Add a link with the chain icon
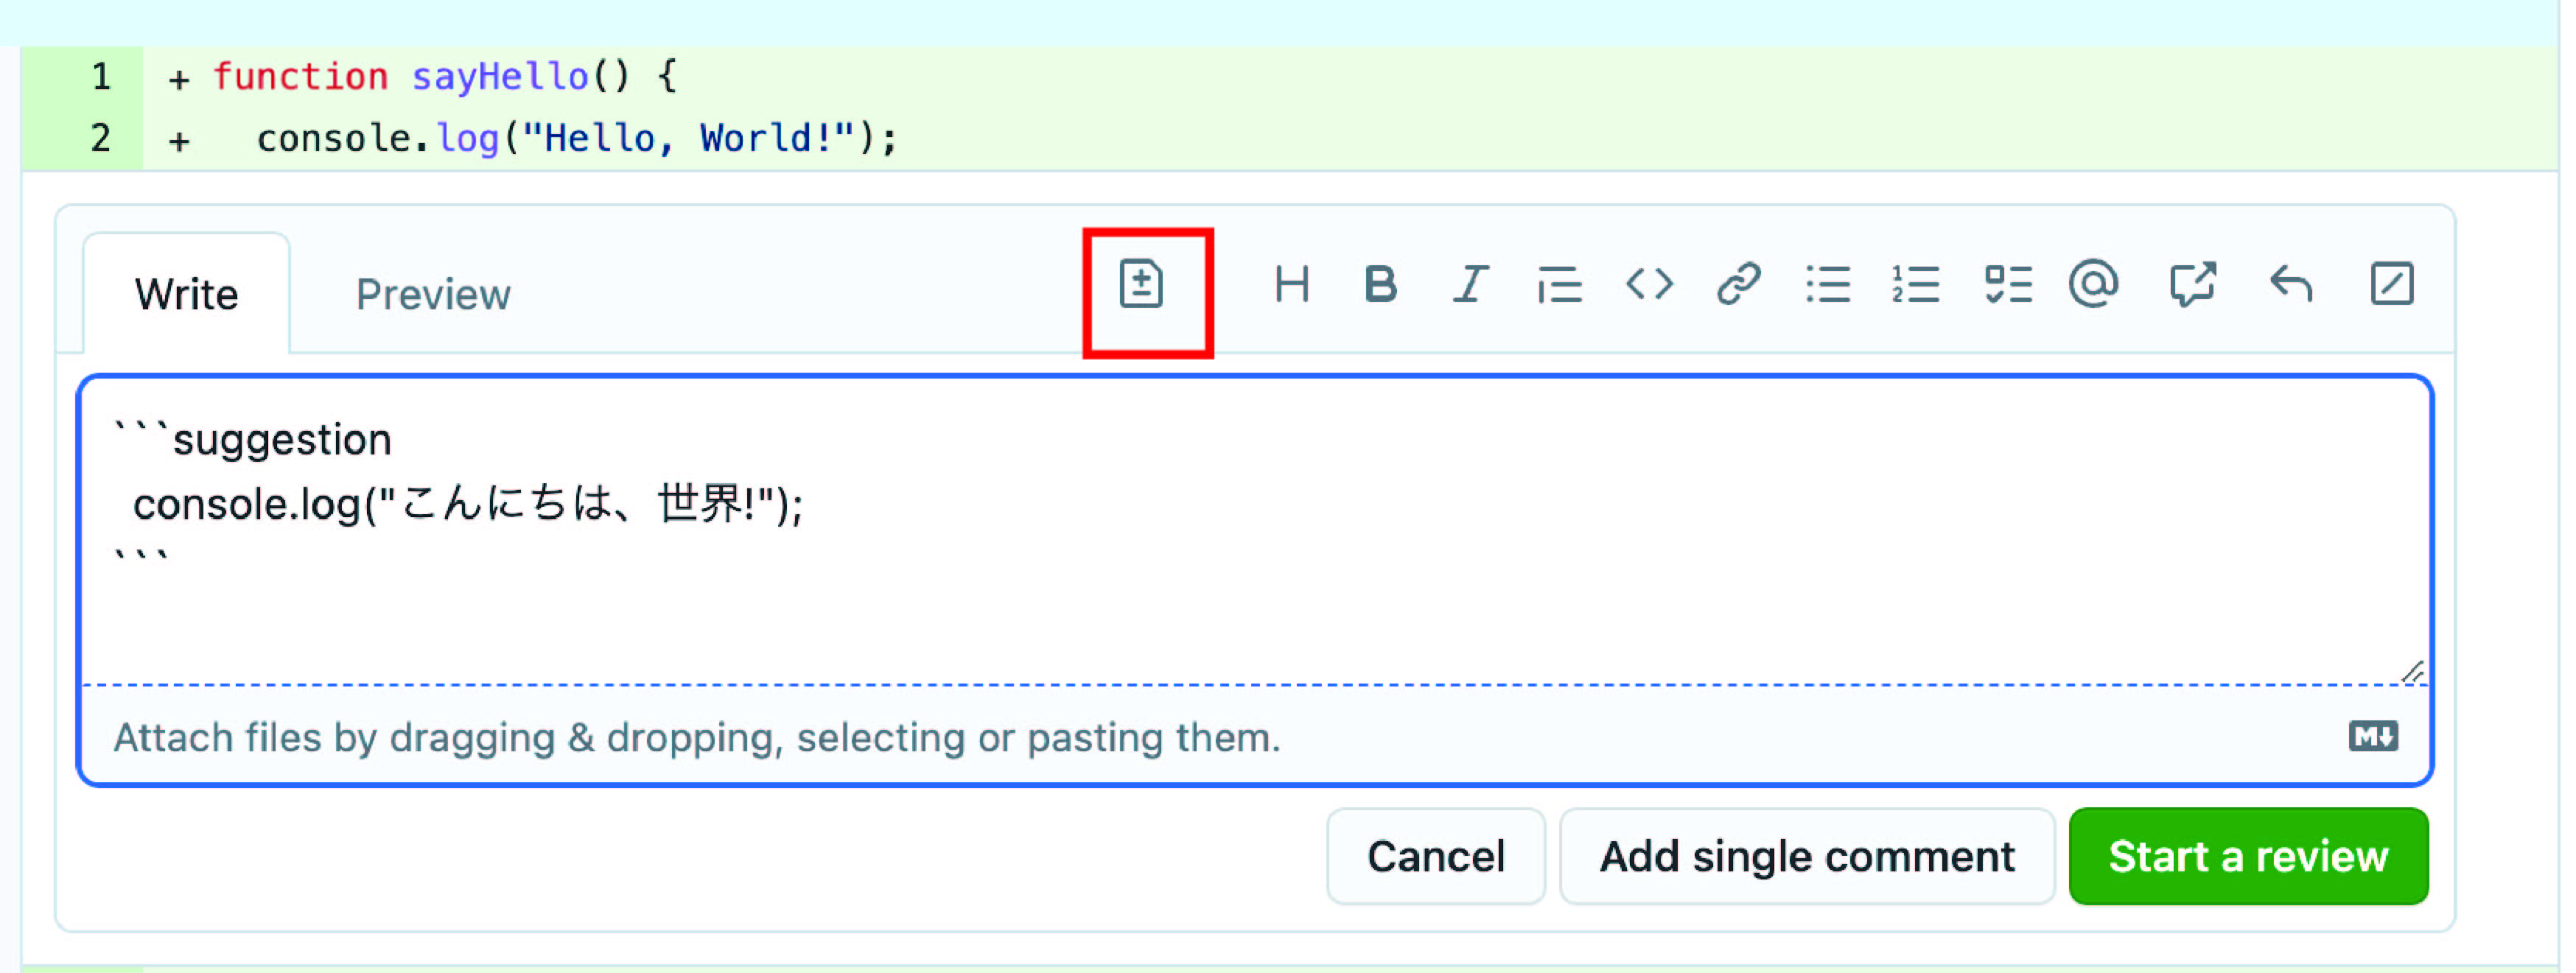Viewport: 2576px width, 973px height. [x=1739, y=285]
